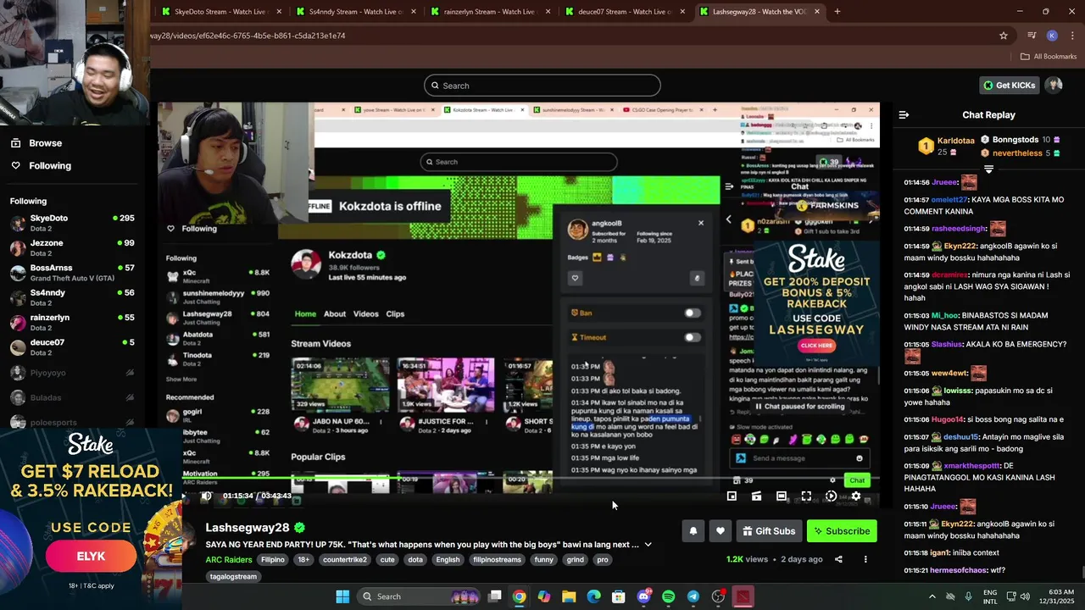Open SkyeDoto followed channel
1085x610 pixels.
[x=72, y=223]
